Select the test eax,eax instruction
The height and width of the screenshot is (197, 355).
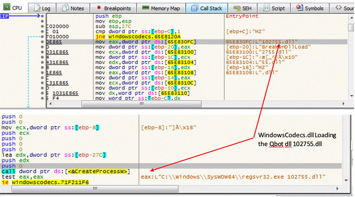coord(22,177)
